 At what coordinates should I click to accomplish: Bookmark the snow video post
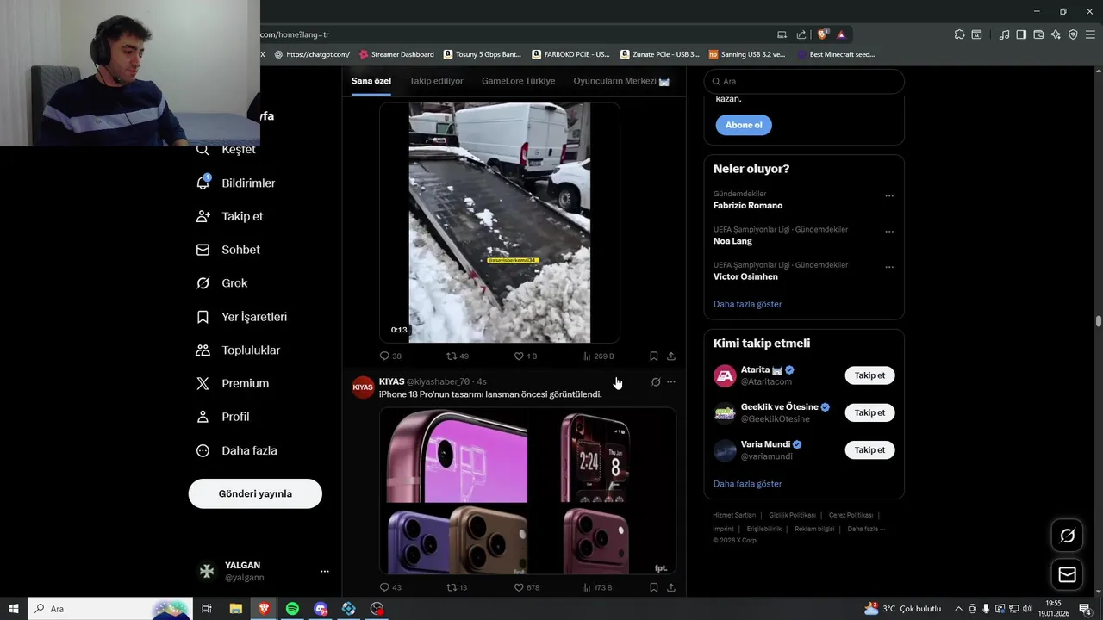pos(654,356)
